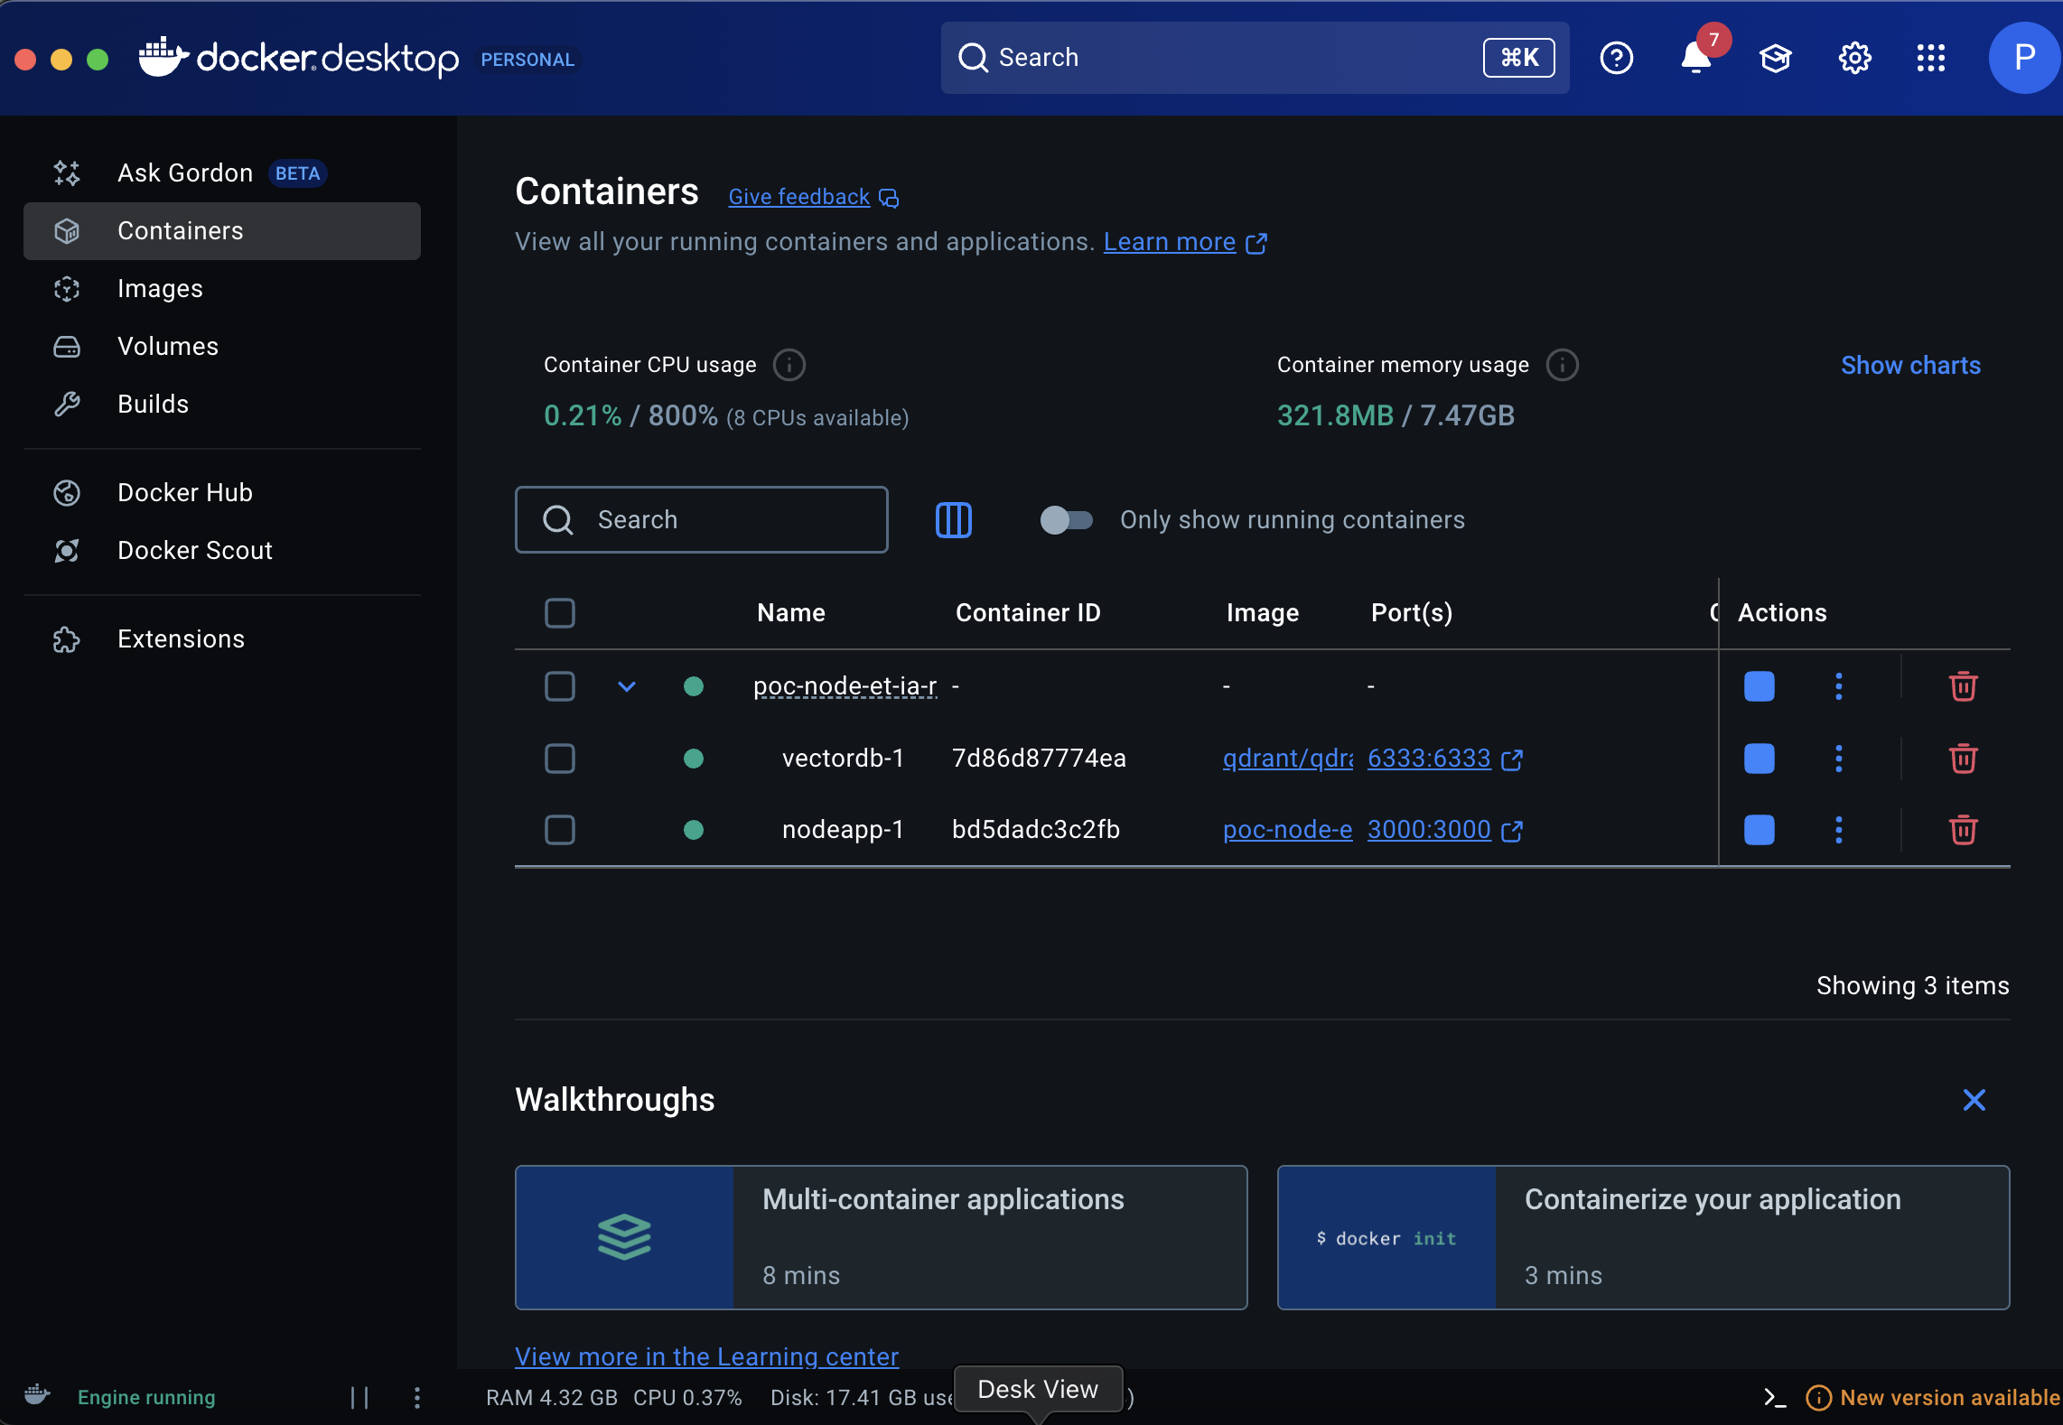Open the terminal icon in status bar

tap(1774, 1398)
